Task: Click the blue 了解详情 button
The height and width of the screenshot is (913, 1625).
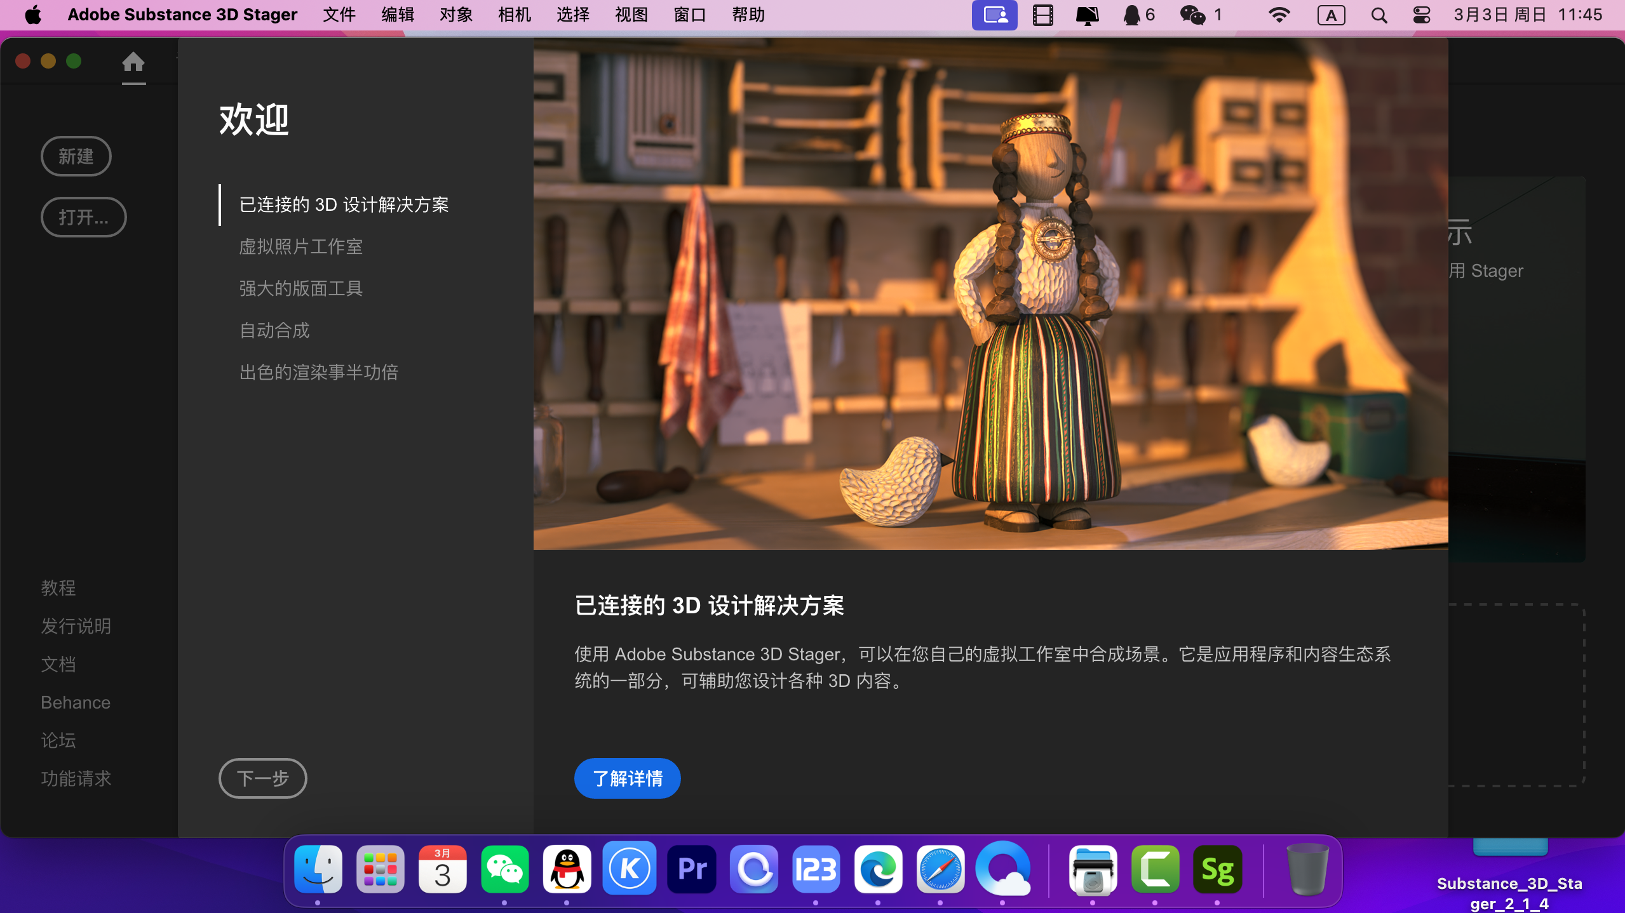Action: coord(627,778)
